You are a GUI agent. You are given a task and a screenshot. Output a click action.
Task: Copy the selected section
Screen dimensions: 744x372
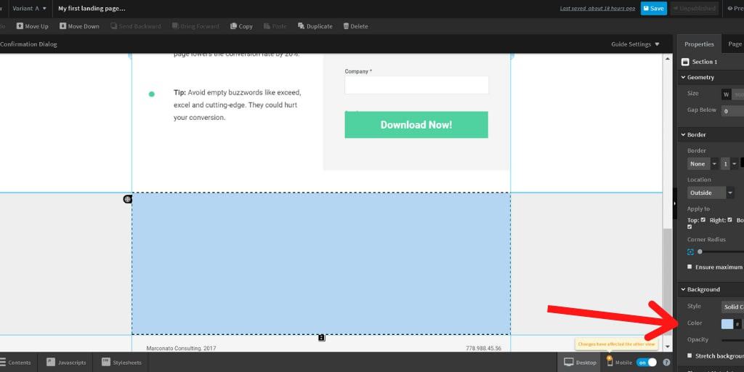coord(241,26)
